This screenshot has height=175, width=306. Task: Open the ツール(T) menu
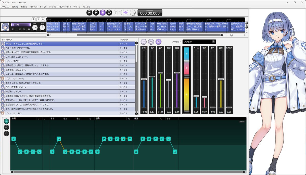pyautogui.click(x=76, y=7)
